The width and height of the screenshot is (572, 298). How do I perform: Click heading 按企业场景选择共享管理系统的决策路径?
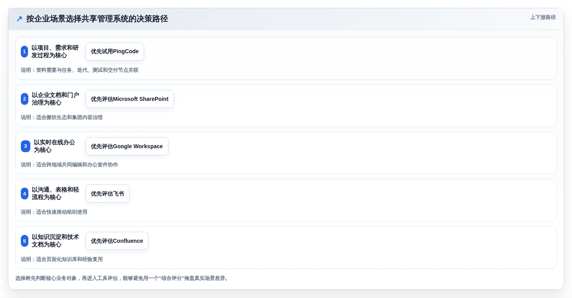[x=97, y=19]
